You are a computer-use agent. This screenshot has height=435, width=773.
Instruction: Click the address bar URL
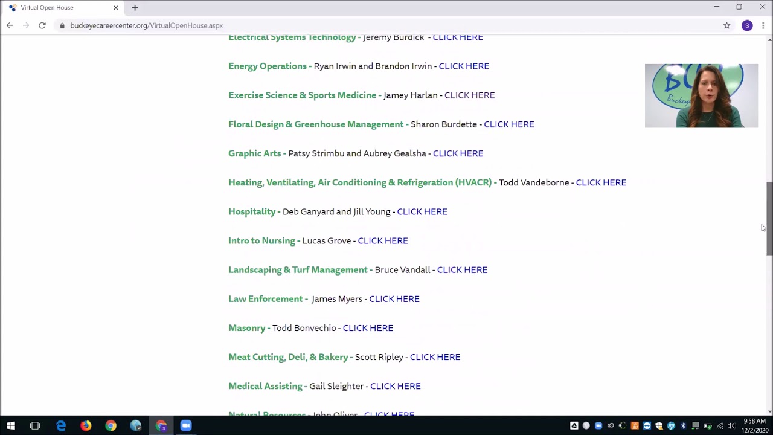146,25
